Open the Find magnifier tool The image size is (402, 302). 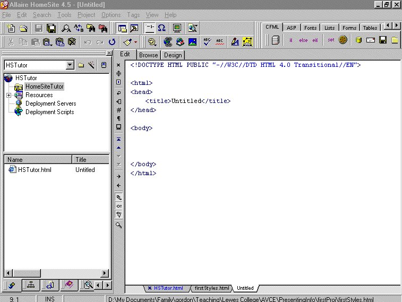point(67,28)
